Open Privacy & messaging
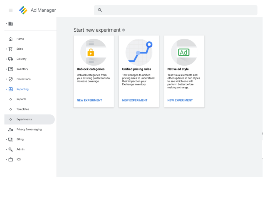This screenshot has height=200, width=267. point(29,129)
